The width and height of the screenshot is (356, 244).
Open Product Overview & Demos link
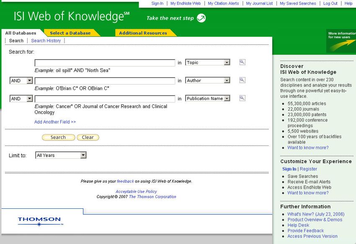pyautogui.click(x=315, y=220)
